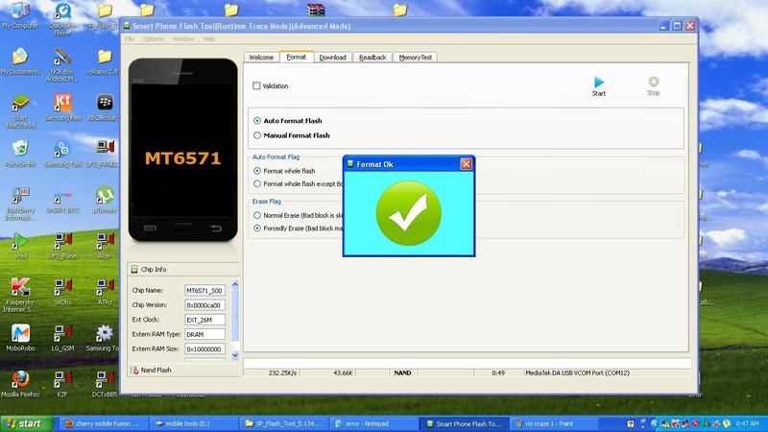
Task: Click the blue Start play icon
Action: click(x=598, y=82)
